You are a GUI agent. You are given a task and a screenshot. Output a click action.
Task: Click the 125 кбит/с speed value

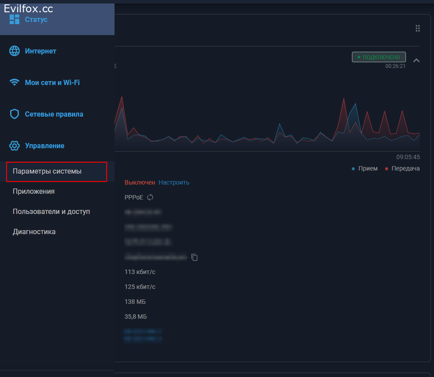click(x=140, y=287)
